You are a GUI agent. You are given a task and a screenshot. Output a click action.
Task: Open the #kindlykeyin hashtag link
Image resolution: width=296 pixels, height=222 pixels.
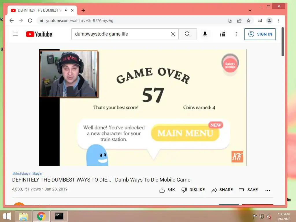tap(22, 173)
